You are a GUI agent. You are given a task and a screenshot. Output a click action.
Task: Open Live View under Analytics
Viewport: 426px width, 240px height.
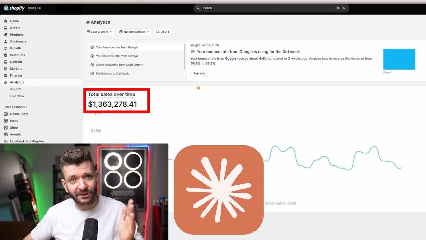click(x=17, y=96)
